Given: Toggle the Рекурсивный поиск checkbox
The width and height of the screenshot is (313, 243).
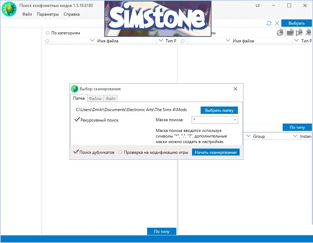Looking at the screenshot, I should pyautogui.click(x=77, y=120).
